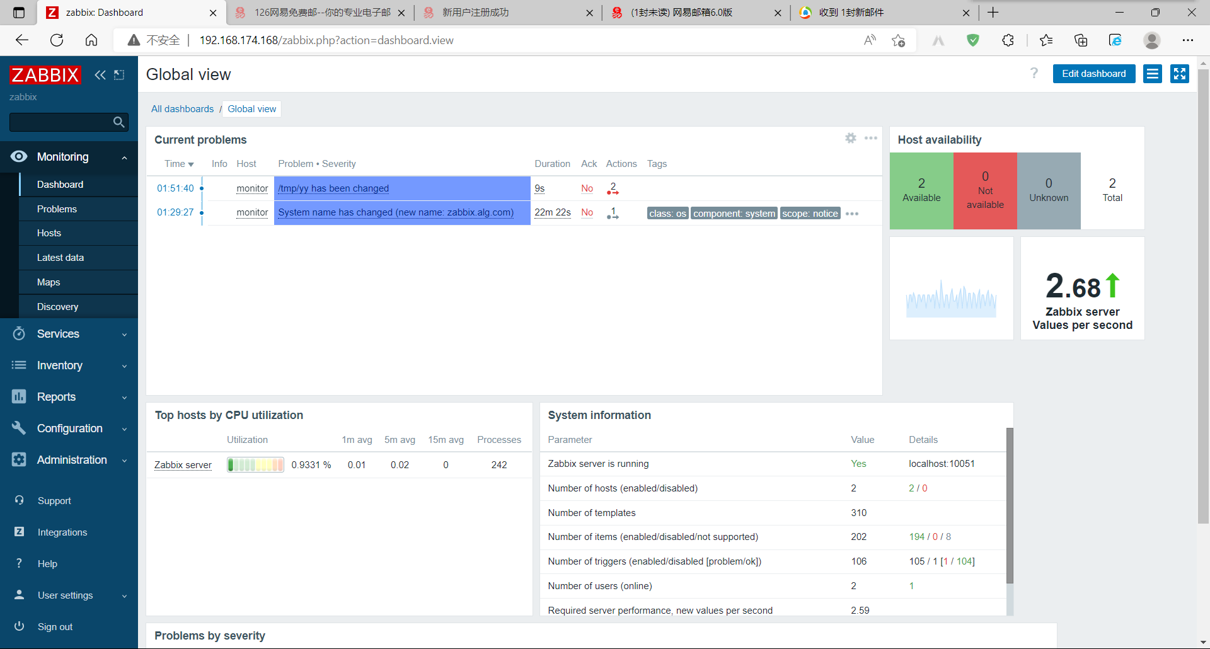Click the browser address bar URL
1210x649 pixels.
coord(326,40)
